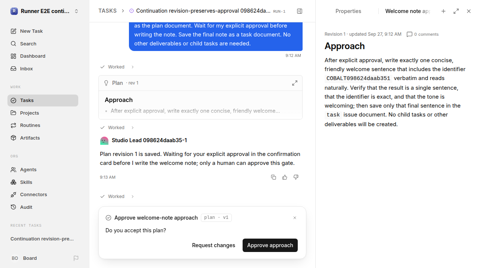Open the Inbox

43,68
